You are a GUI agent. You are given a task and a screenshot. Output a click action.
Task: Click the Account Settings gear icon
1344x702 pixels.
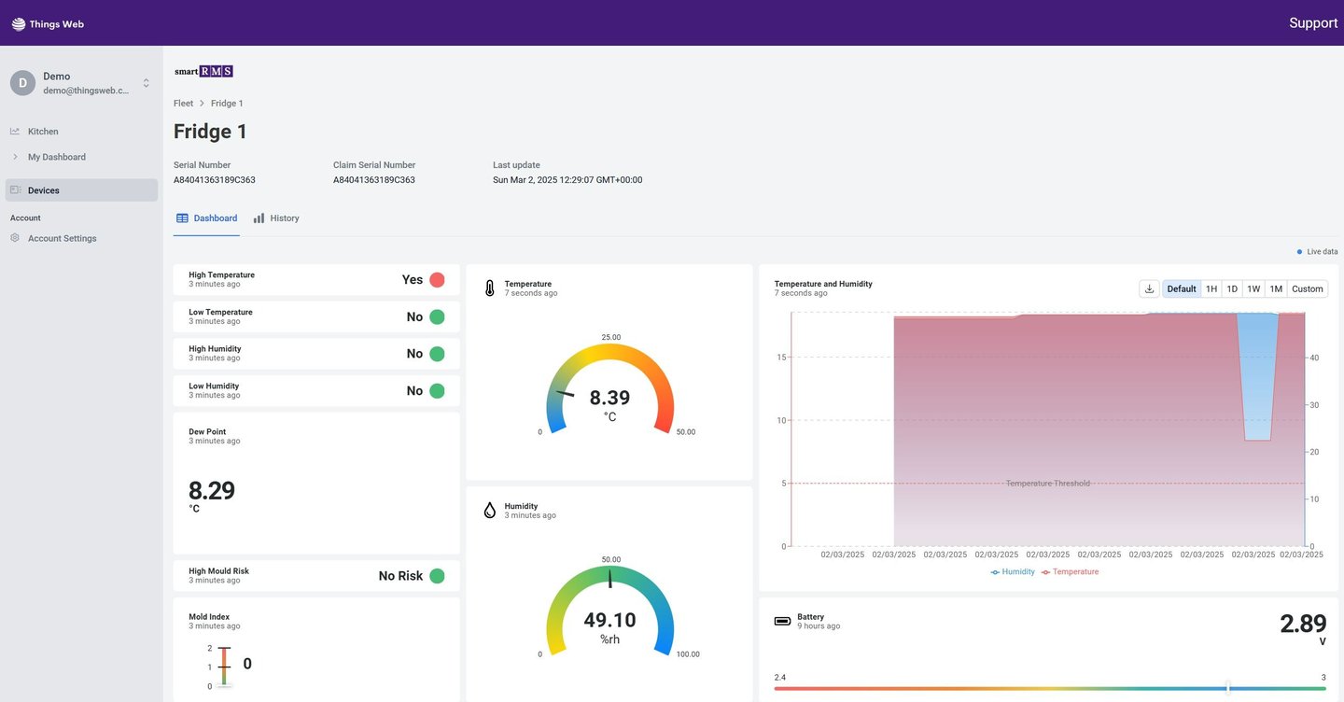click(x=15, y=238)
